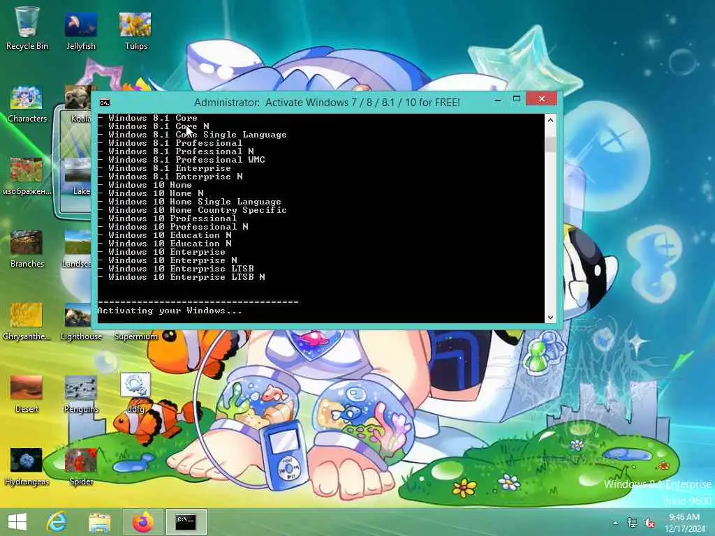Select the Tulips image icon
The height and width of the screenshot is (536, 715).
click(135, 30)
